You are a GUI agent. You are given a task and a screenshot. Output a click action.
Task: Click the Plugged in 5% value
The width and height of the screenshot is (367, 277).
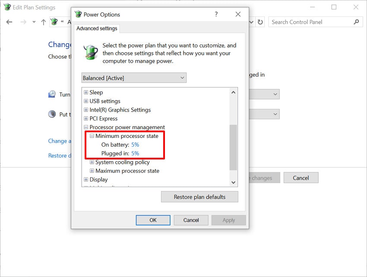tap(135, 153)
